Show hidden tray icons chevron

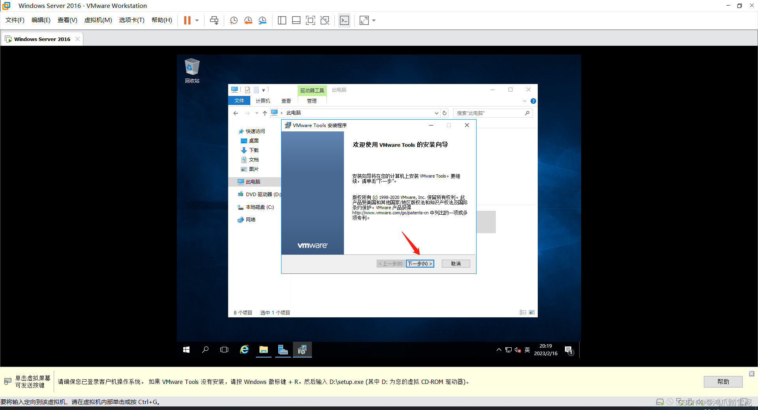point(499,350)
